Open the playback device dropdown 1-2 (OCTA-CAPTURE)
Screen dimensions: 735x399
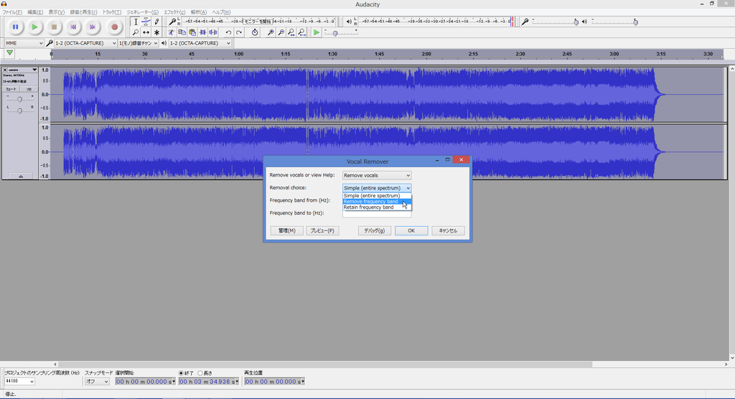click(x=200, y=43)
